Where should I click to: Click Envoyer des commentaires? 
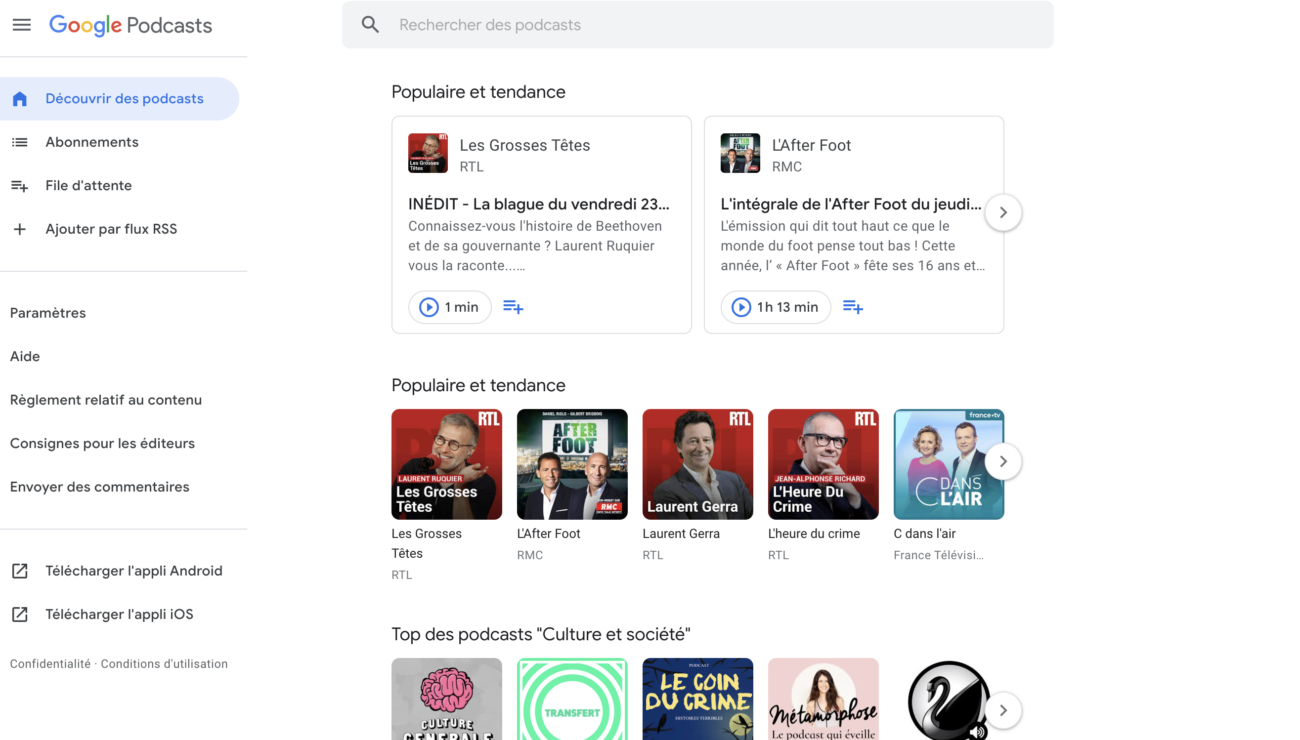[x=100, y=487]
